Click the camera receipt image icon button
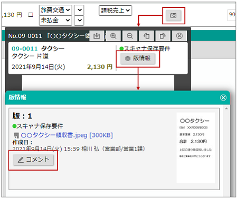 click(173, 15)
